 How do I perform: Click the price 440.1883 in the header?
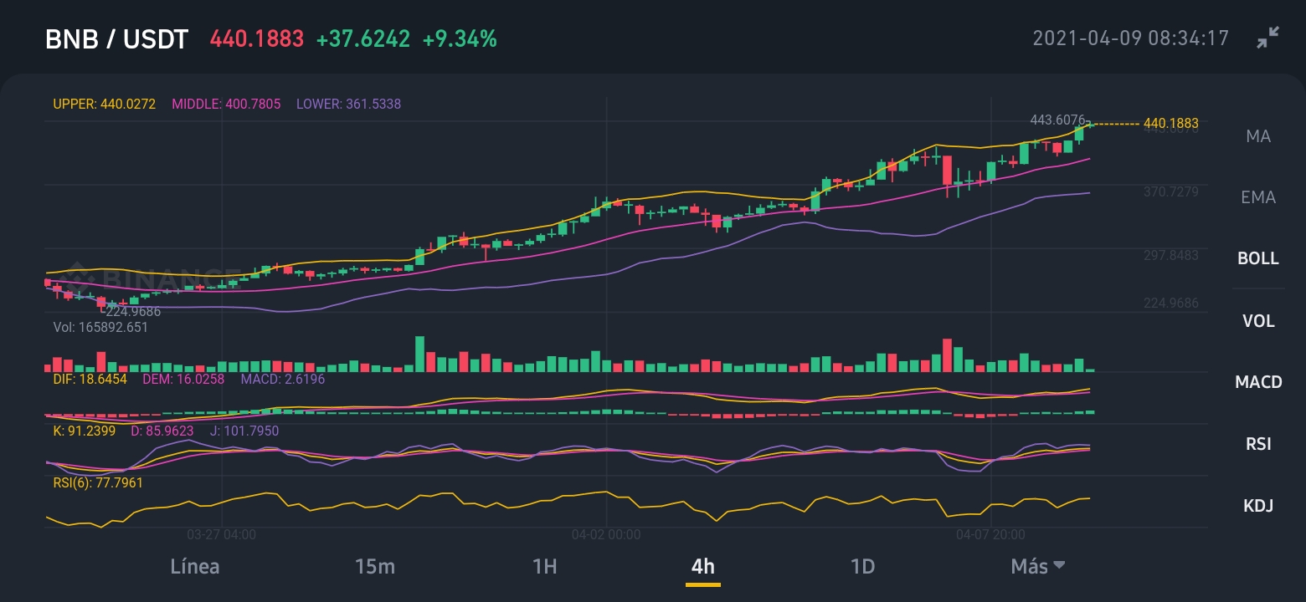click(256, 38)
